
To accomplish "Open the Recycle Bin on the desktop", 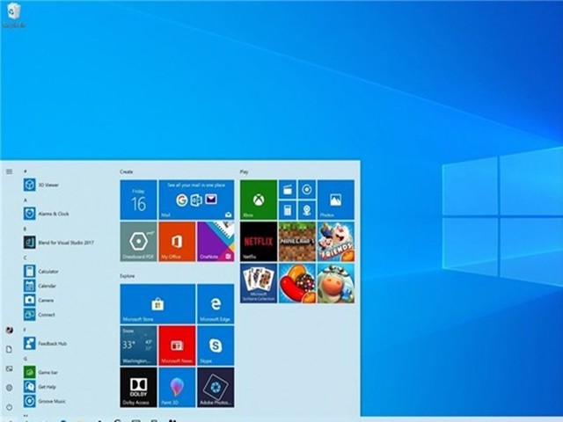I will coord(14,15).
